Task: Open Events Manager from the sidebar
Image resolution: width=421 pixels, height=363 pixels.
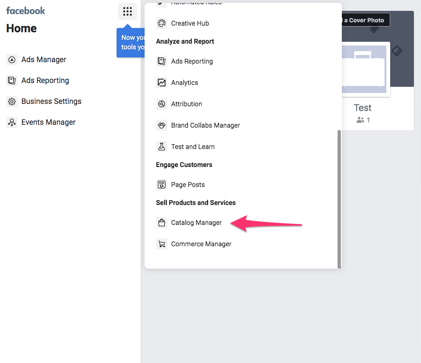Action: pos(48,122)
